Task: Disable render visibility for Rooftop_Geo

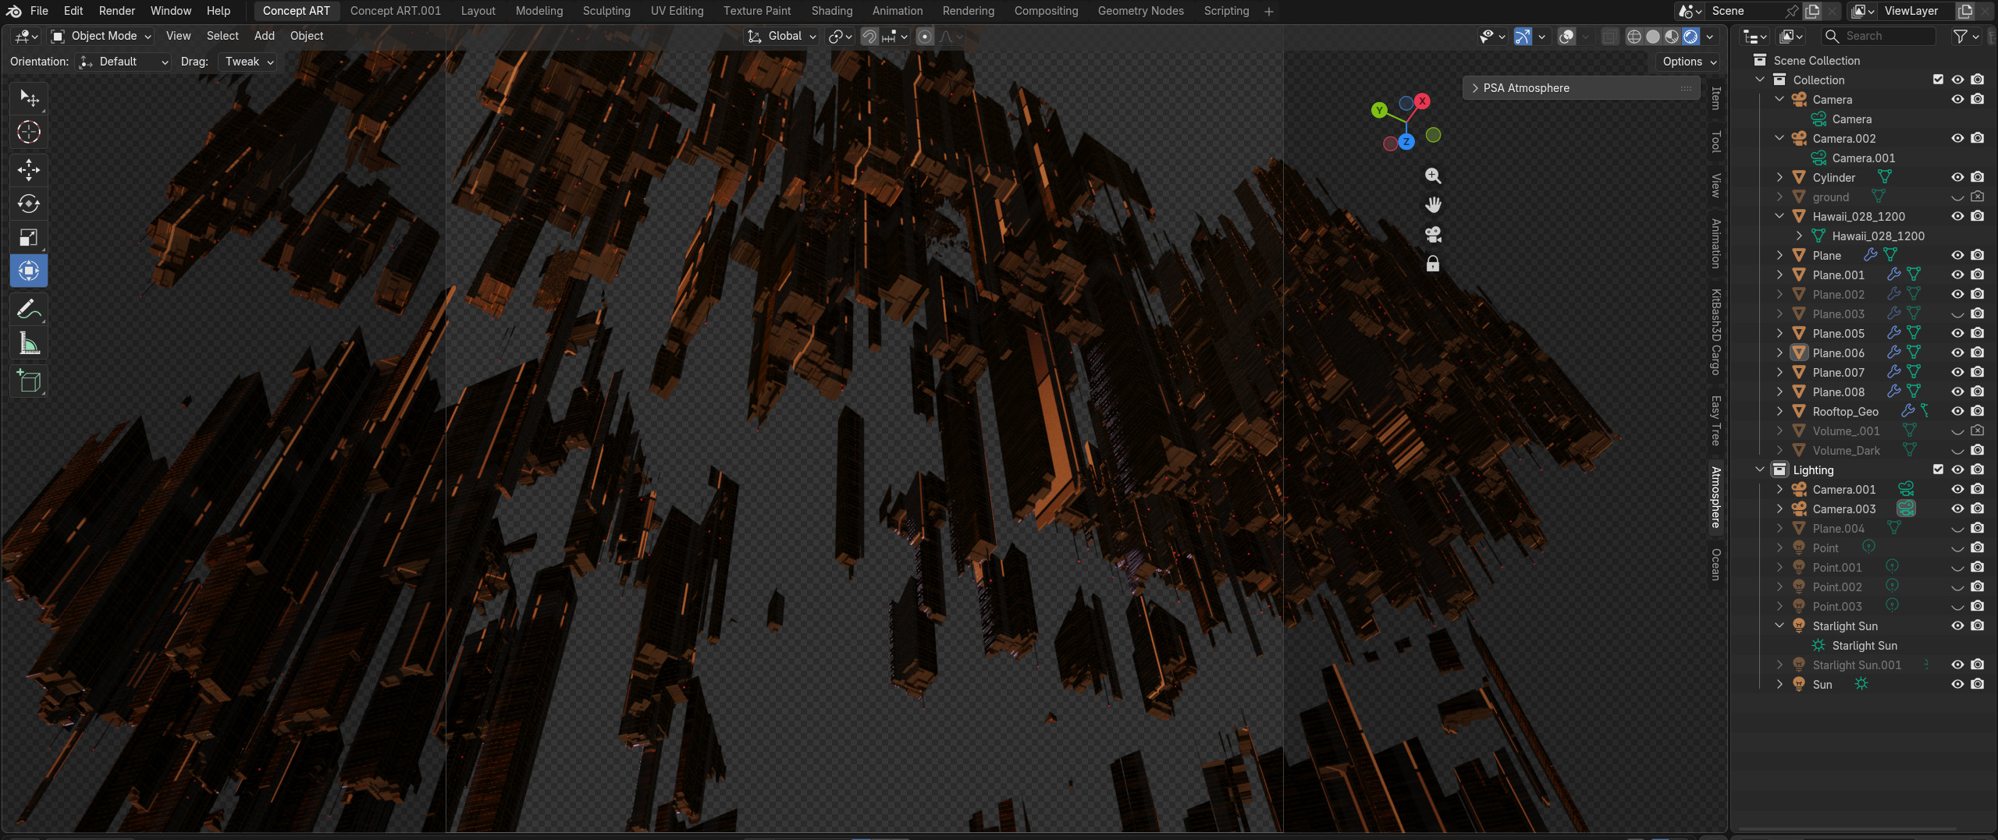Action: [1977, 411]
